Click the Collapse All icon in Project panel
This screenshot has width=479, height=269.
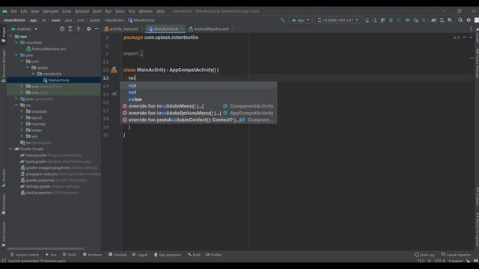78,28
